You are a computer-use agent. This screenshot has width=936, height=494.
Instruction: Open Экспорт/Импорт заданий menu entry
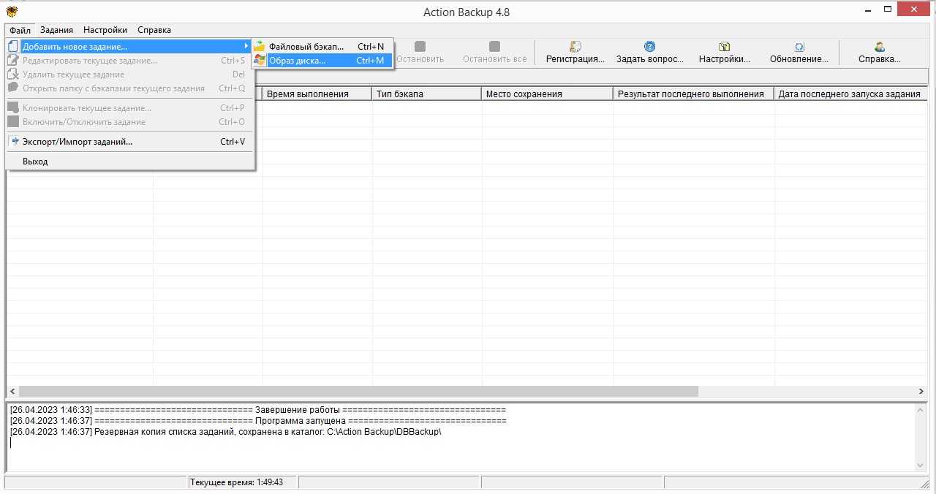click(78, 142)
